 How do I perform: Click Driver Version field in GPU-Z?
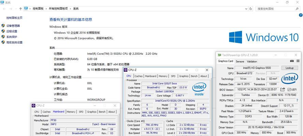coord(266,128)
